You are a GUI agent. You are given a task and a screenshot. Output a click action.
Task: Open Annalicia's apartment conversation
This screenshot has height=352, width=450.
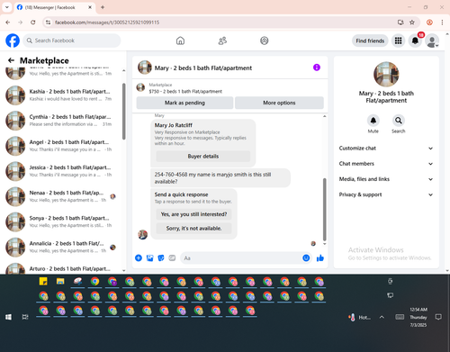click(61, 248)
